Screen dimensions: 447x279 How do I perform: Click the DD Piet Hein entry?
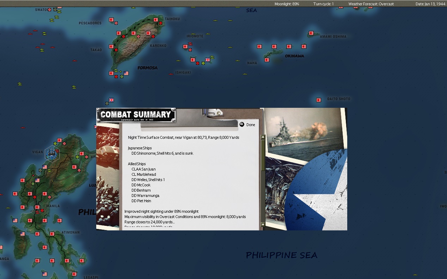pyautogui.click(x=141, y=201)
